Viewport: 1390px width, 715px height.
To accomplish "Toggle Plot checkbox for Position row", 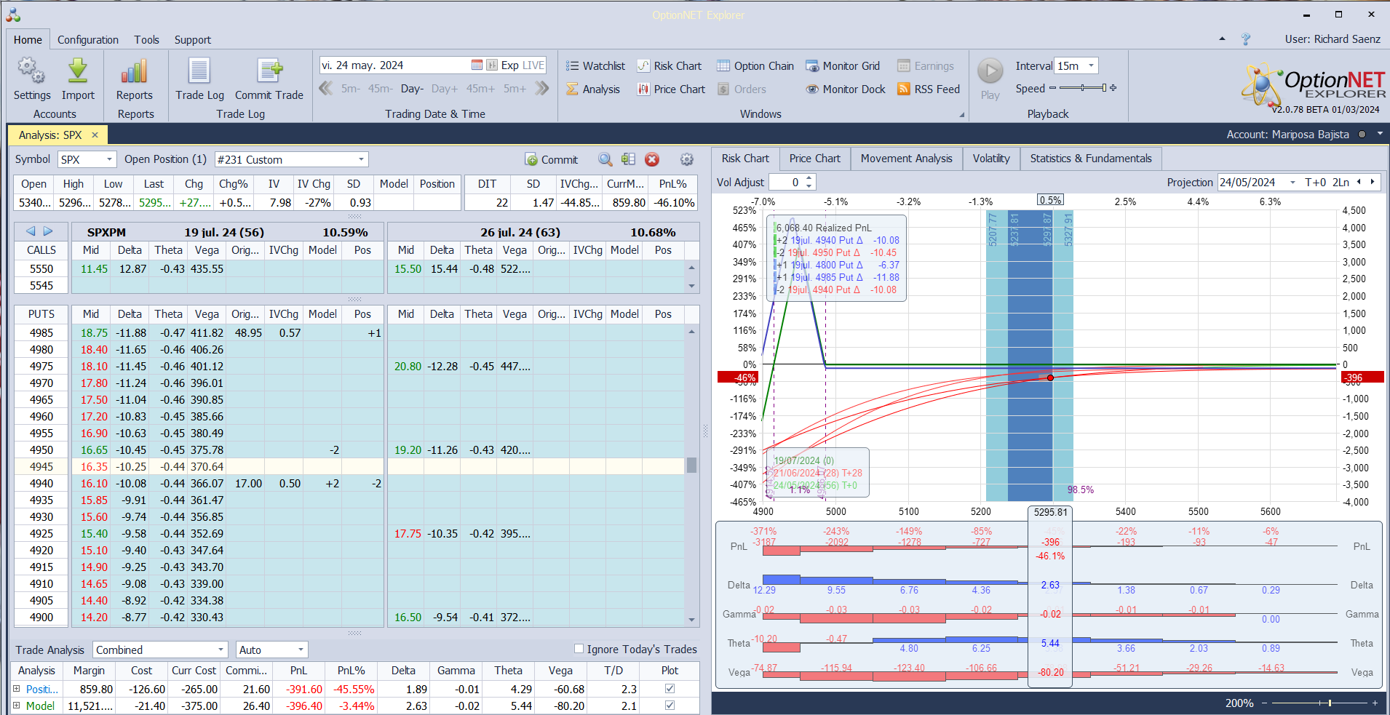I will pos(670,688).
